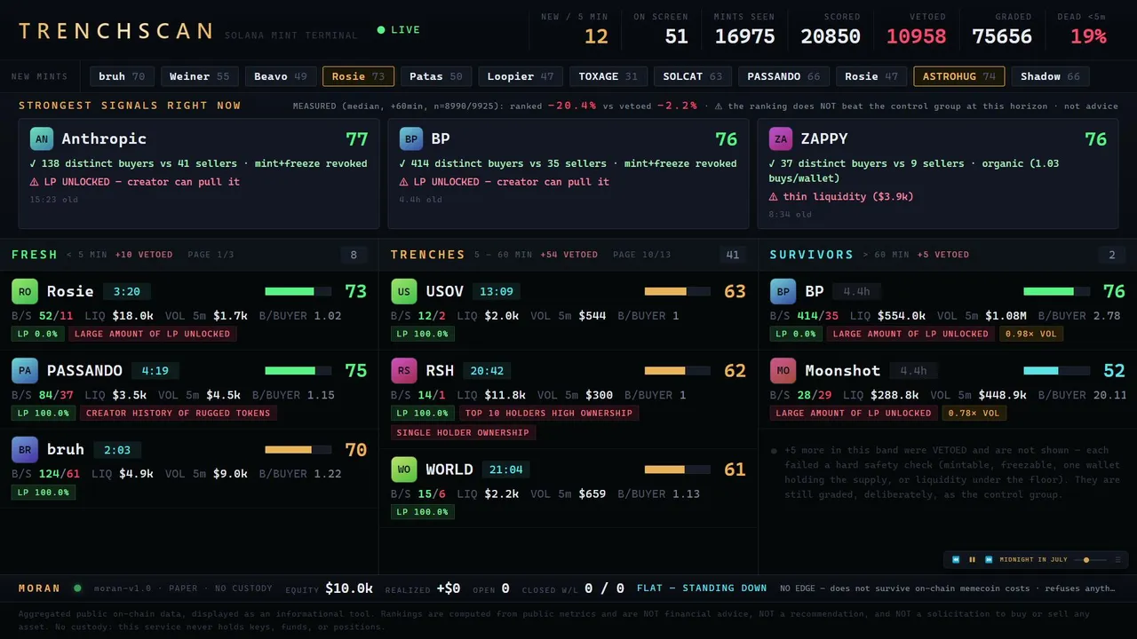1137x639 pixels.
Task: Click the BP avatar in the Survivors column
Action: (783, 291)
